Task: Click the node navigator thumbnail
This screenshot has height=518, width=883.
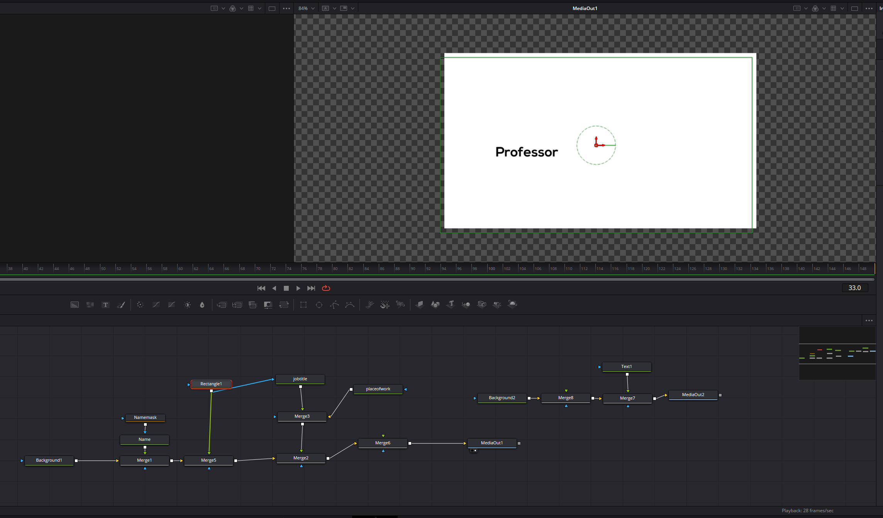Action: [x=837, y=353]
